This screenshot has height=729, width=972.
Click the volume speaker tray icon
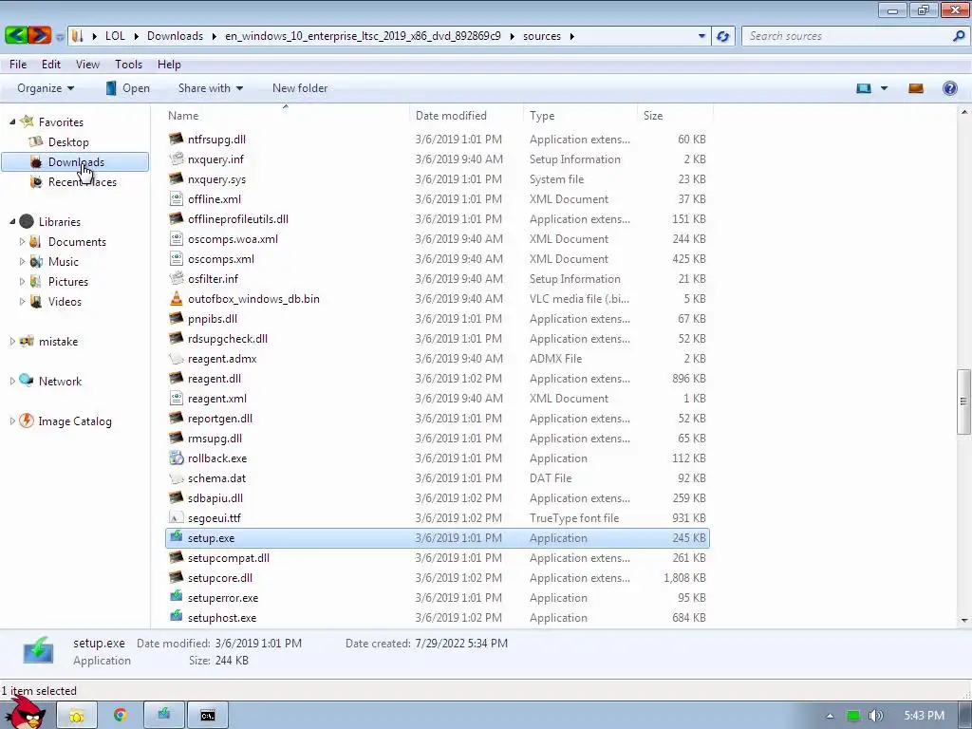876,716
